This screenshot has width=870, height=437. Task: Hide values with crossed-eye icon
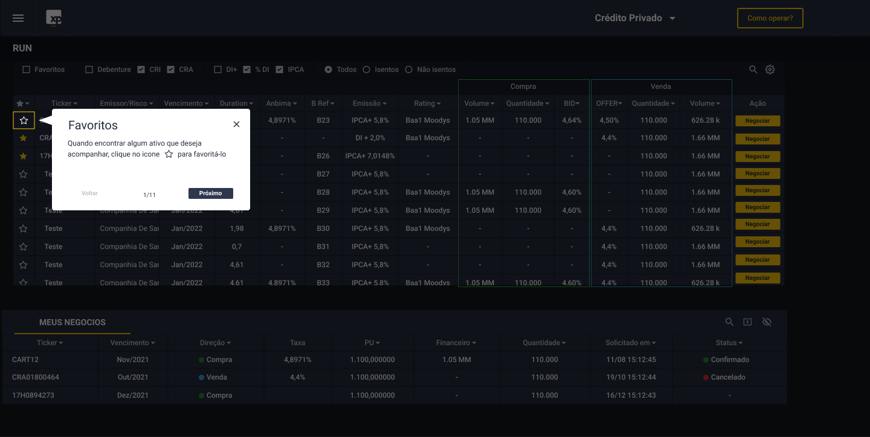click(767, 322)
